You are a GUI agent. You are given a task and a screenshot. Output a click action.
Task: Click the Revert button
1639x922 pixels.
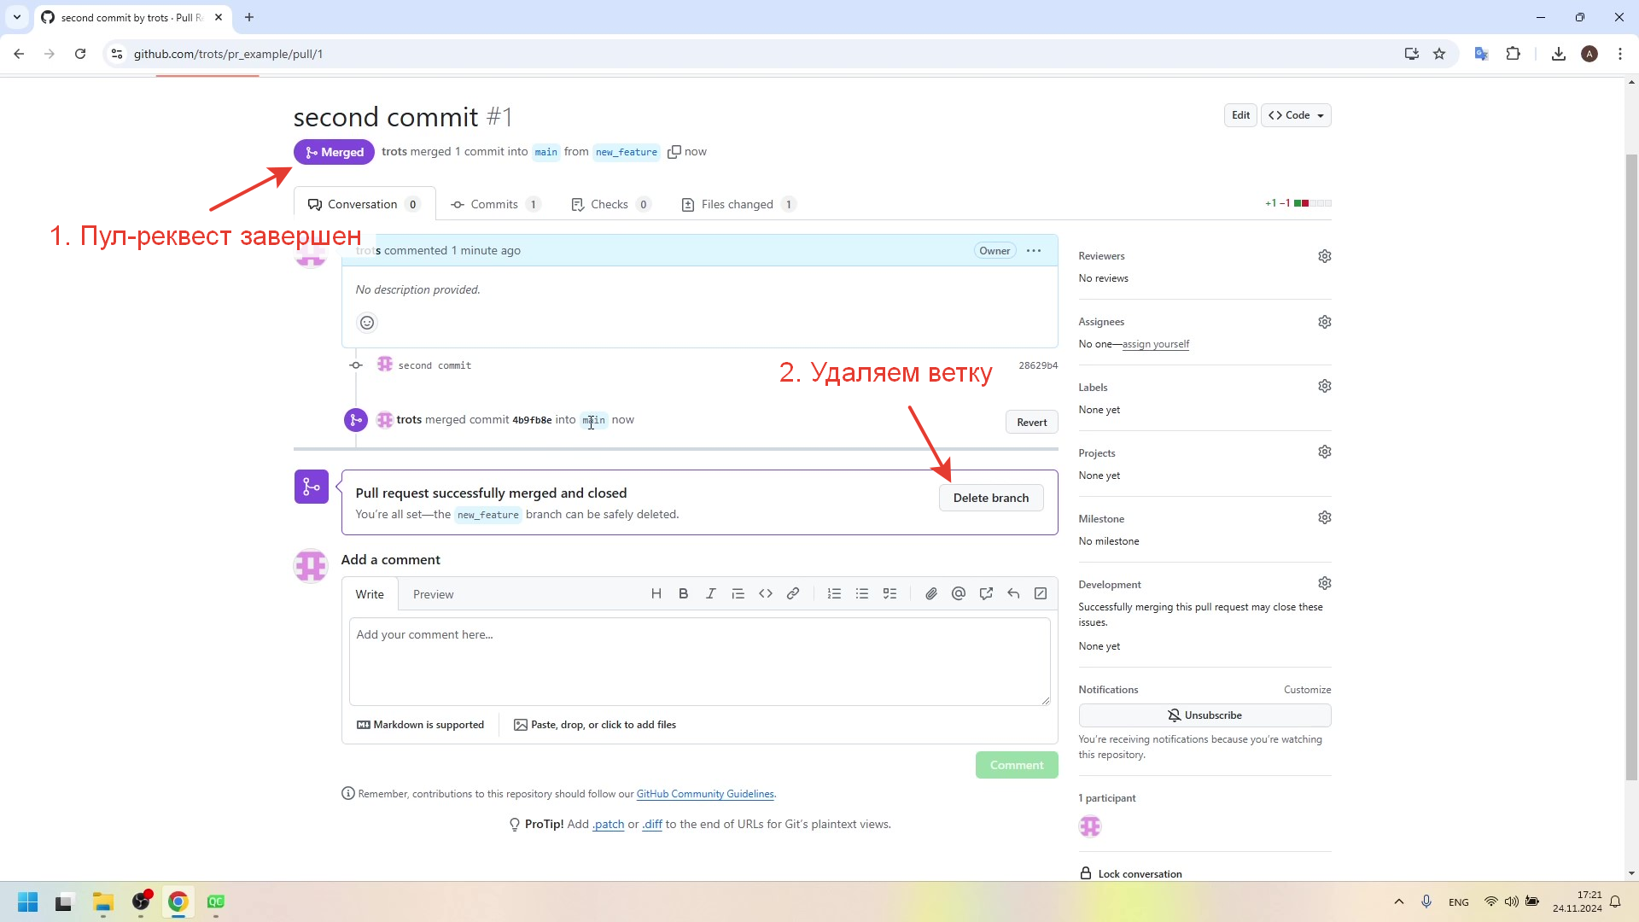coord(1032,423)
